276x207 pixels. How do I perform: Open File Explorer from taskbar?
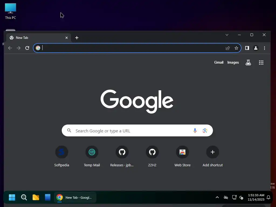[36, 198]
